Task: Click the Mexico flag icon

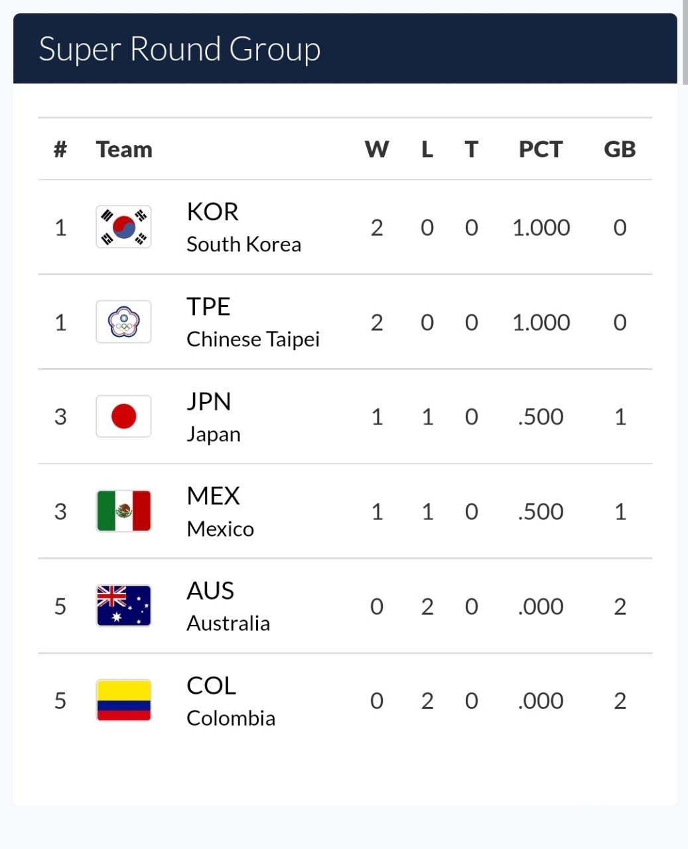Action: (123, 511)
